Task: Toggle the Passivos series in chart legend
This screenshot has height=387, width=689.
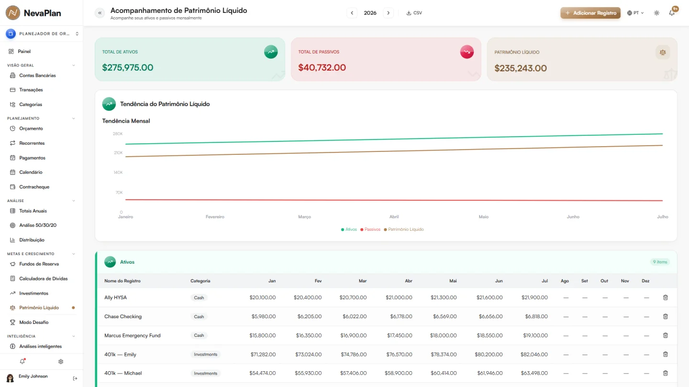Action: [370, 229]
